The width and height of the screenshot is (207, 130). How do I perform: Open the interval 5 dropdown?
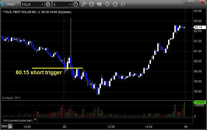tap(70, 4)
